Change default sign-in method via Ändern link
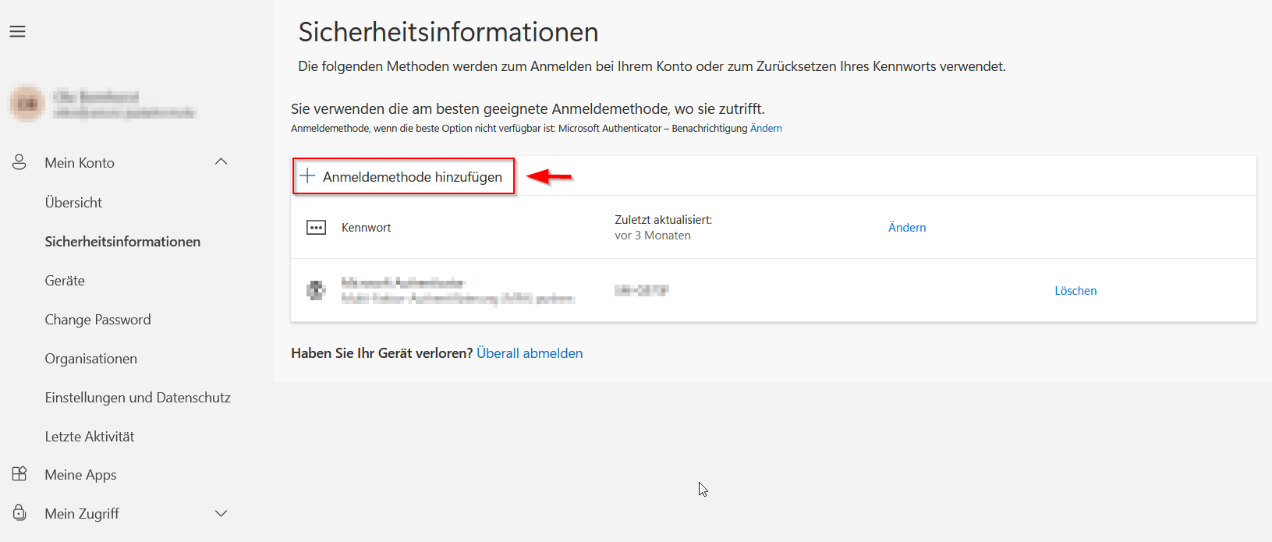Viewport: 1272px width, 542px height. [x=766, y=129]
